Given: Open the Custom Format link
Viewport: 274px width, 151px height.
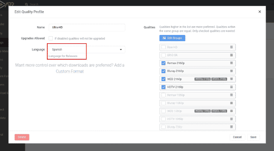Looking at the screenshot, I should 70,71.
